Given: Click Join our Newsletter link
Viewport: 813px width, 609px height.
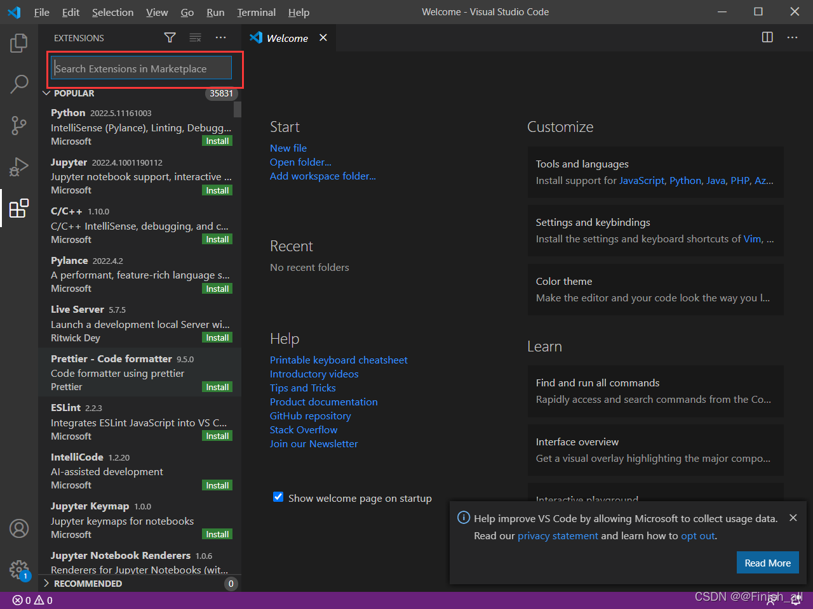Looking at the screenshot, I should [314, 443].
